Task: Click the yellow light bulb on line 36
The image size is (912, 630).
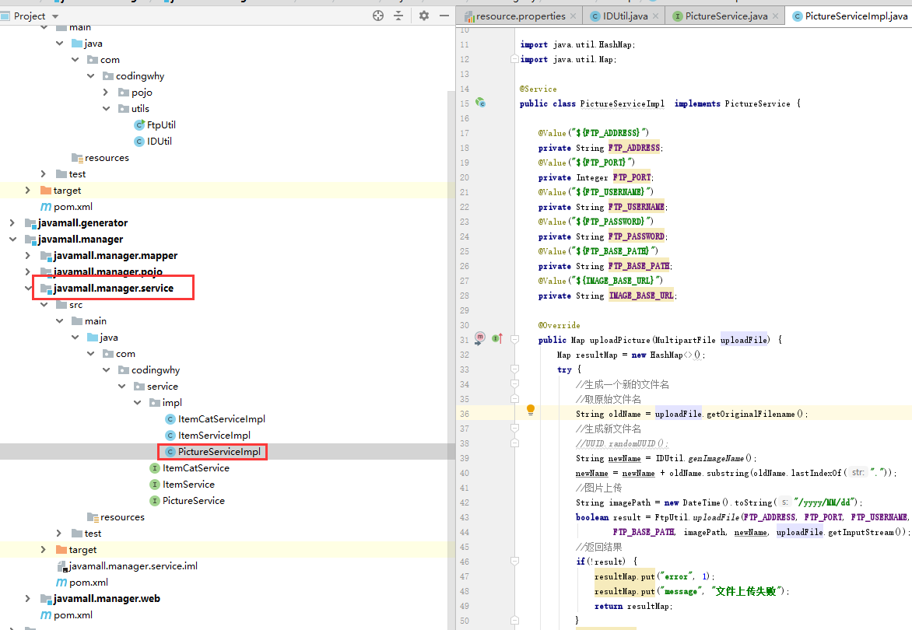Action: pyautogui.click(x=531, y=410)
